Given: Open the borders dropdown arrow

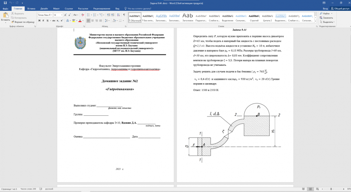Looking at the screenshot, I should [x=123, y=21].
